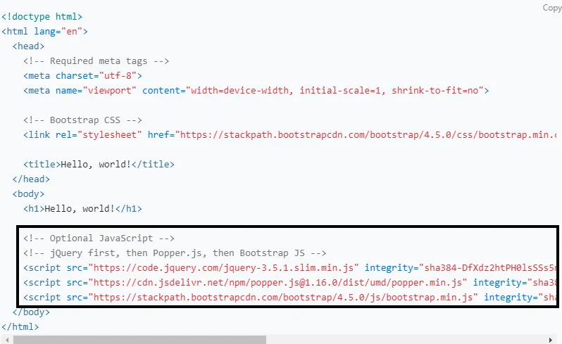Click the opening <body> tag
562x344 pixels.
pos(28,194)
